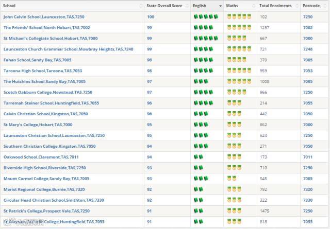Open Riverside High School link
The height and width of the screenshot is (229, 330).
(45, 168)
